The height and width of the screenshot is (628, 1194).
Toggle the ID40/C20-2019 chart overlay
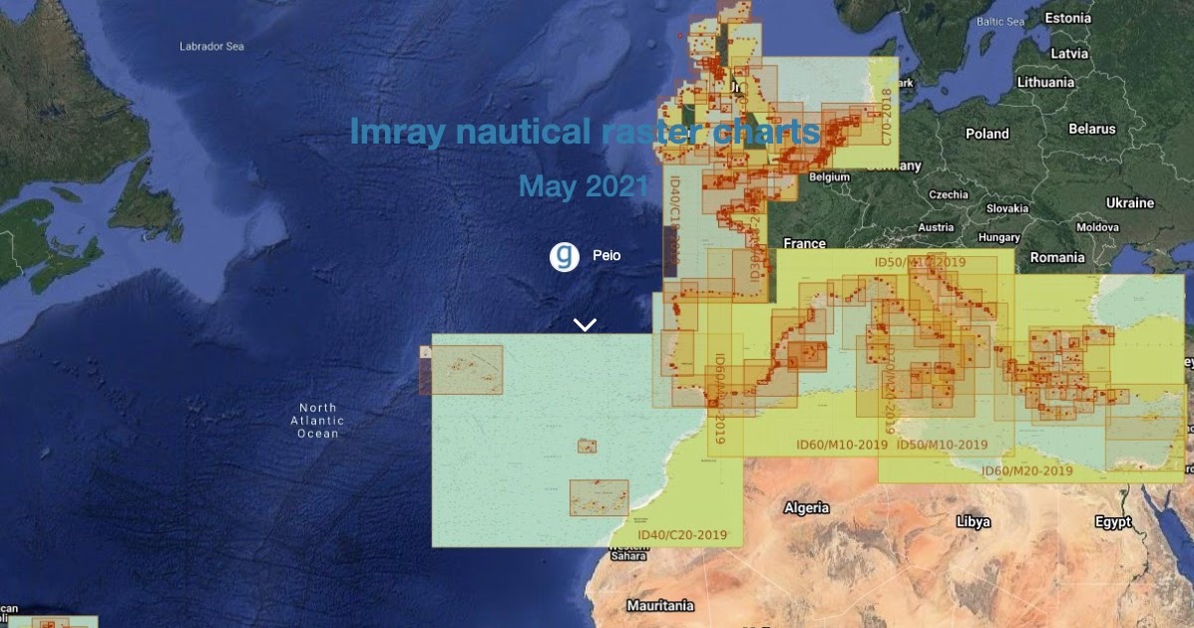click(x=681, y=534)
